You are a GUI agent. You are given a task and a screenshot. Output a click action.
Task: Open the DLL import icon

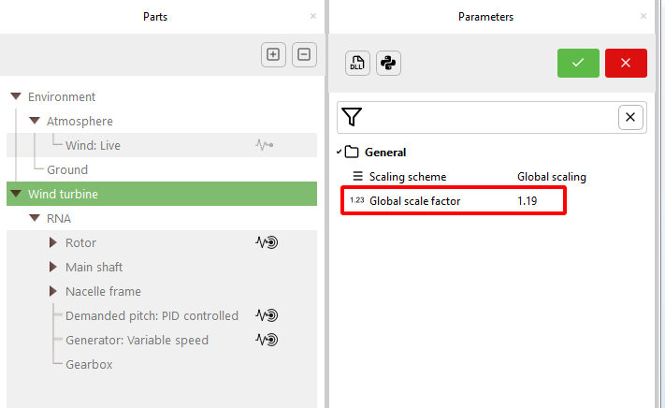356,63
